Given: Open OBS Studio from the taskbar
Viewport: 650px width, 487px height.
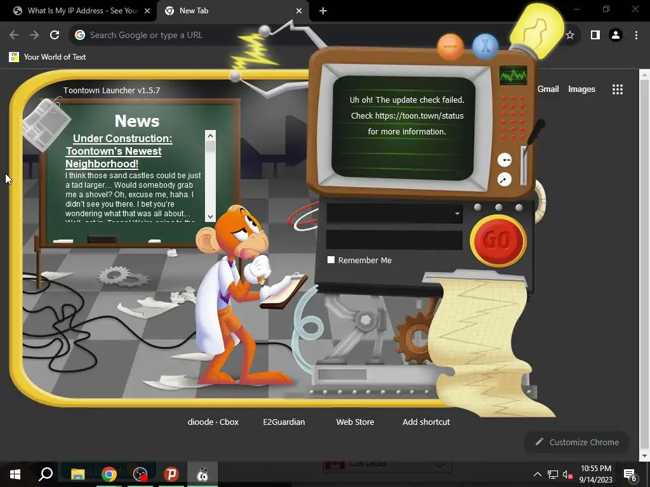Looking at the screenshot, I should click(x=140, y=474).
